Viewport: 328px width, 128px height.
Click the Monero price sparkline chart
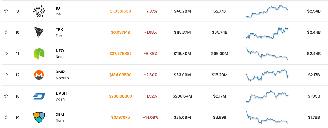tap(267, 75)
